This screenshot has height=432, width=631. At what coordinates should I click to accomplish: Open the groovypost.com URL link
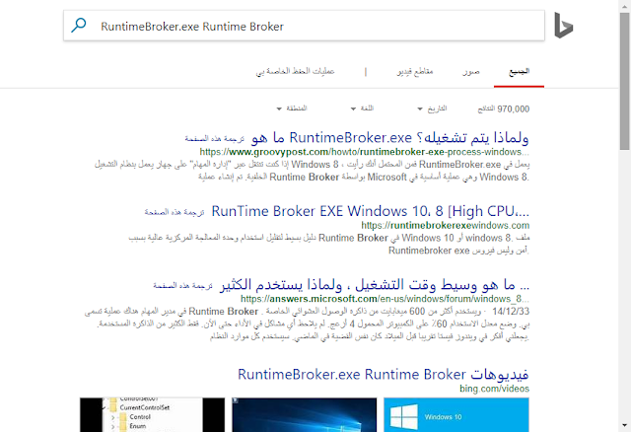(364, 152)
